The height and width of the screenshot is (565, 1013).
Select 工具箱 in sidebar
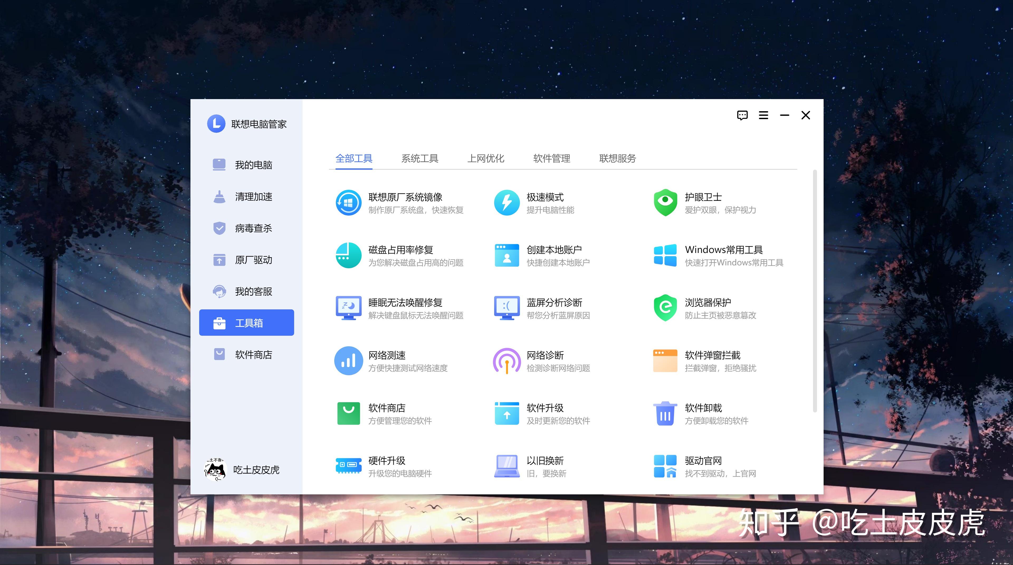coord(247,323)
